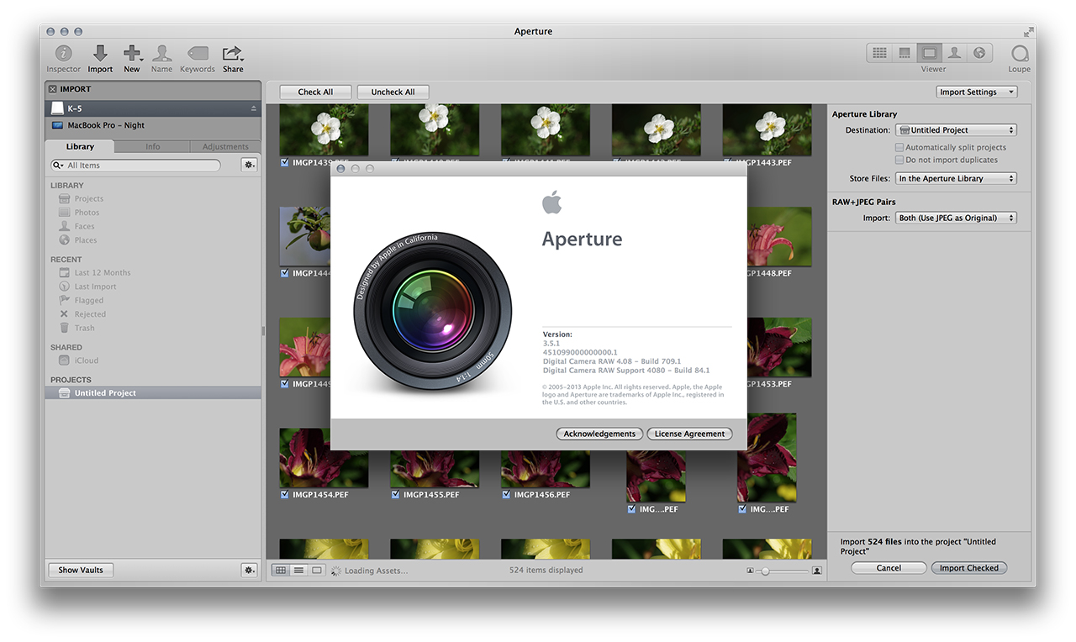Switch to Browser grid view mode

click(x=879, y=53)
